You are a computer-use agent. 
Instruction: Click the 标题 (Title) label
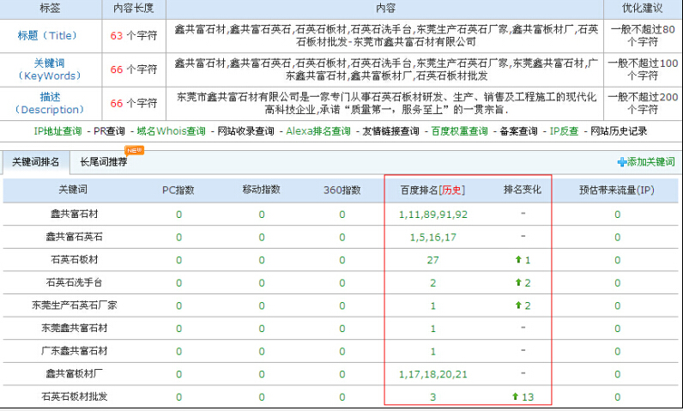(47, 36)
